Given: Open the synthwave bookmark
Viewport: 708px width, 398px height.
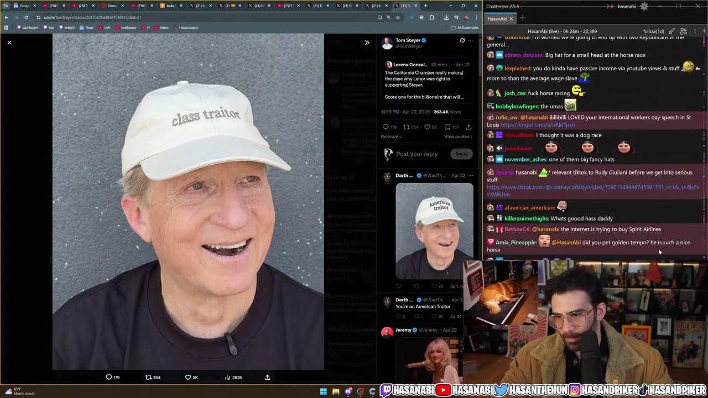Looking at the screenshot, I should tap(126, 27).
